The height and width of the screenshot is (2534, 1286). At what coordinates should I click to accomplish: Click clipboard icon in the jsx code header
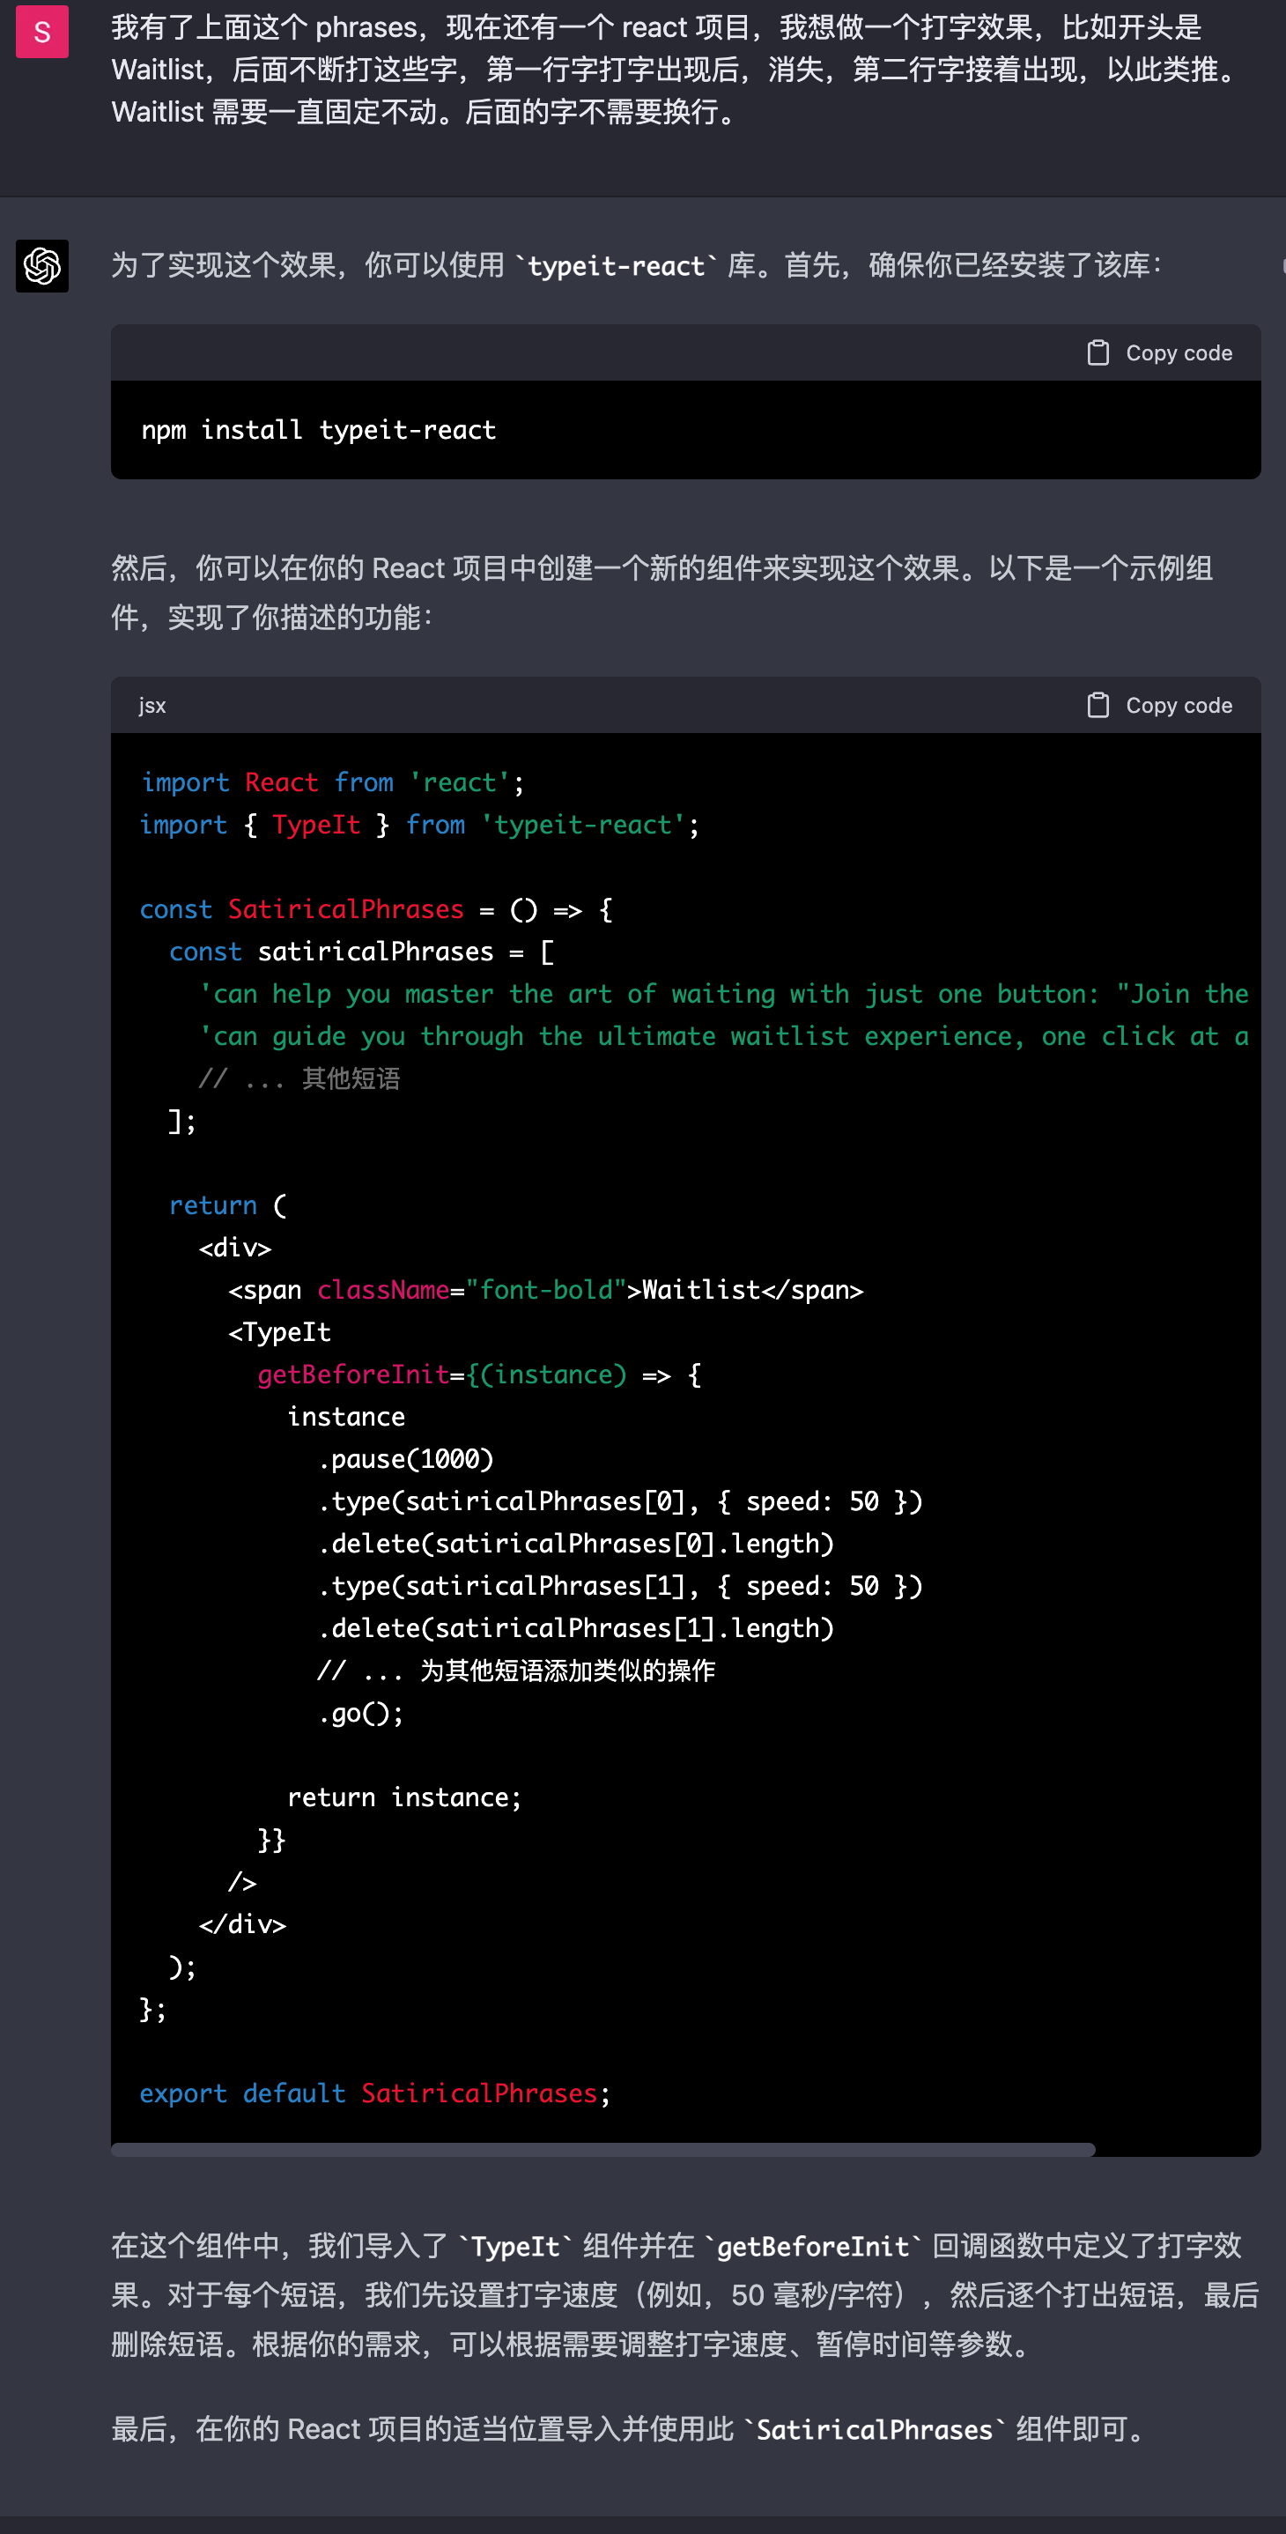[x=1098, y=706]
